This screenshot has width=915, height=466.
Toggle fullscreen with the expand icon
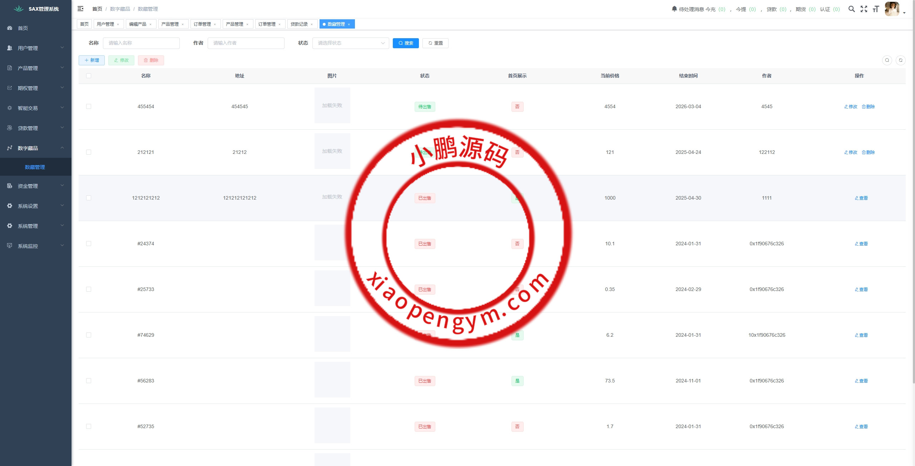[x=864, y=9]
